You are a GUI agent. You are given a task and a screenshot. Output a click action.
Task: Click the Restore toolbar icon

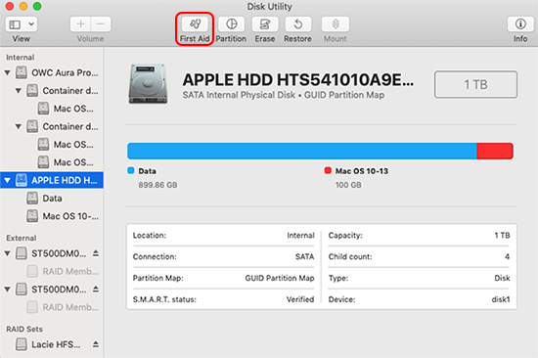click(297, 24)
